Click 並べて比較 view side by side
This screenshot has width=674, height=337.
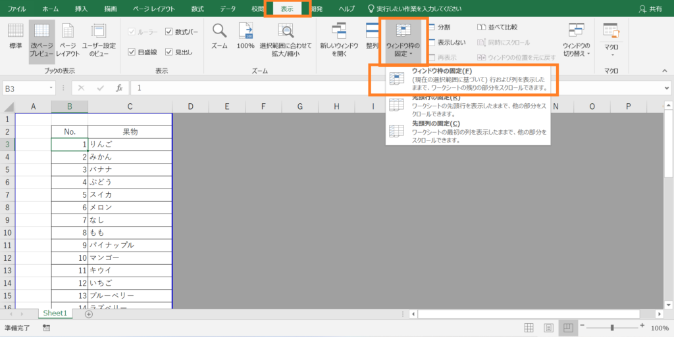(498, 27)
